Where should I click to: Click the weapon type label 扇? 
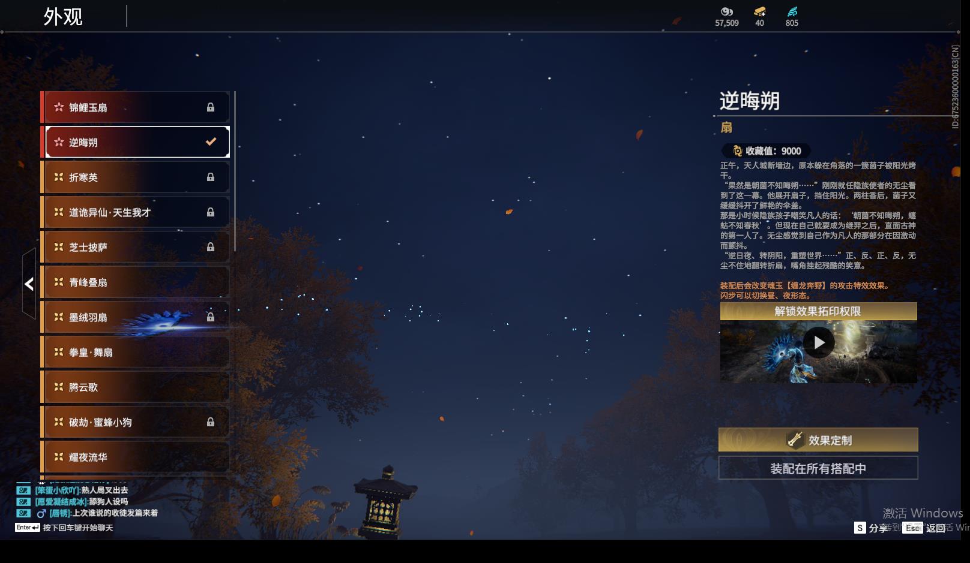(726, 127)
